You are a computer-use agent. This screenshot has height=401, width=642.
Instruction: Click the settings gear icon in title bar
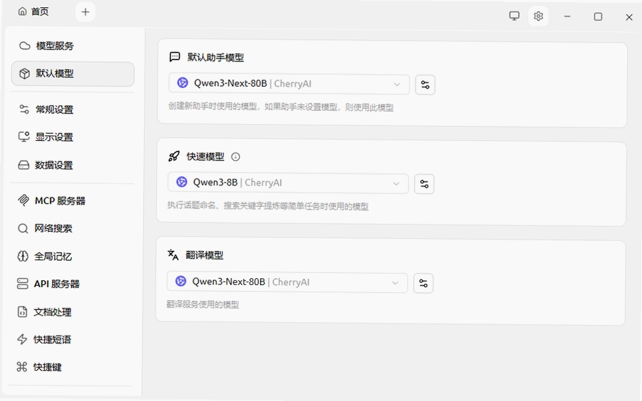pyautogui.click(x=539, y=17)
